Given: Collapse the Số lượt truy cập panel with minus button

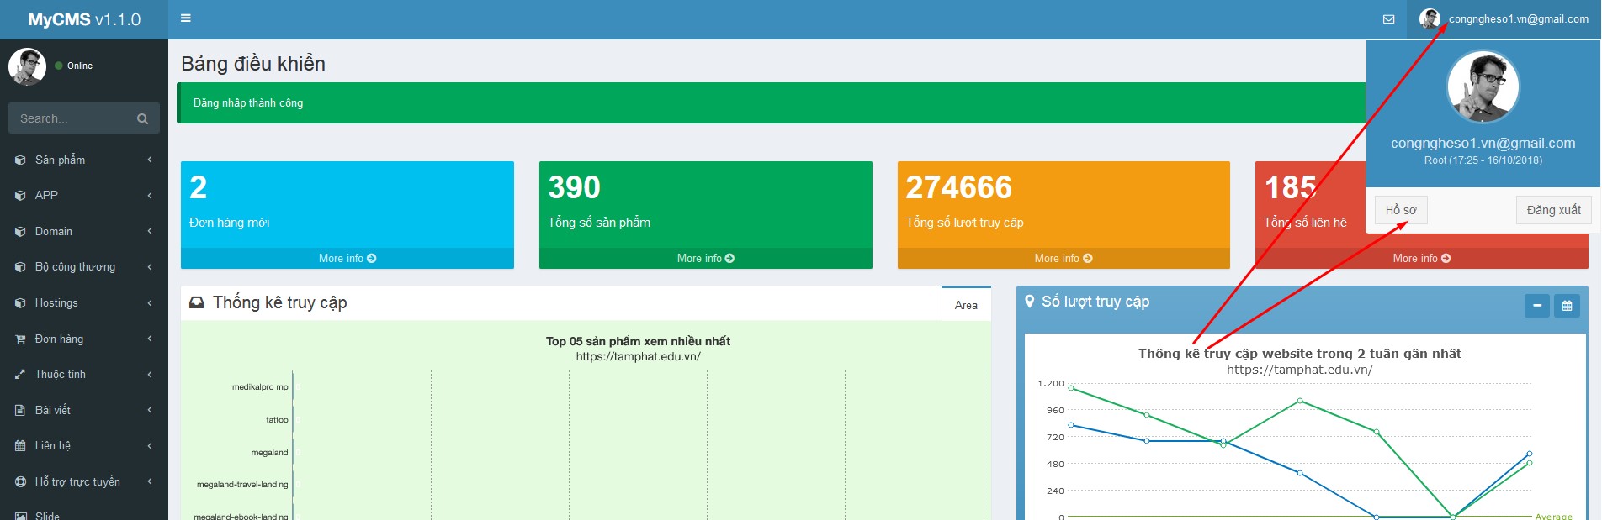Looking at the screenshot, I should click(1536, 306).
